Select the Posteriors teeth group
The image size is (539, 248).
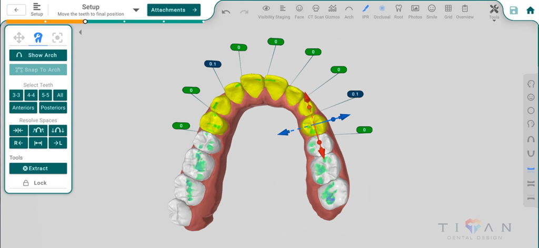tap(53, 107)
